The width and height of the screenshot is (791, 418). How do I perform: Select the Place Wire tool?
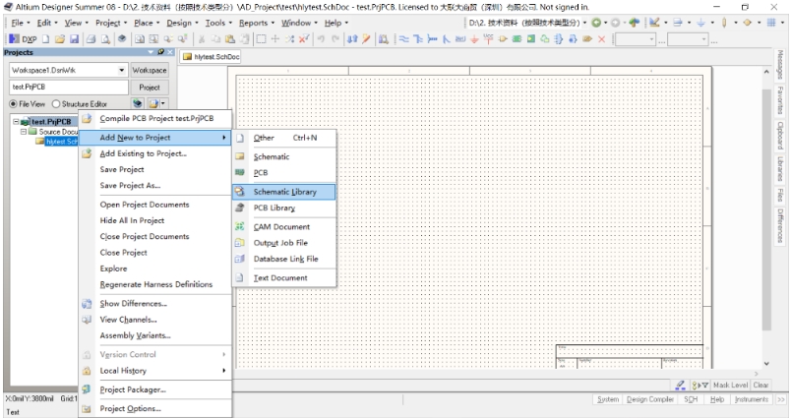click(404, 38)
